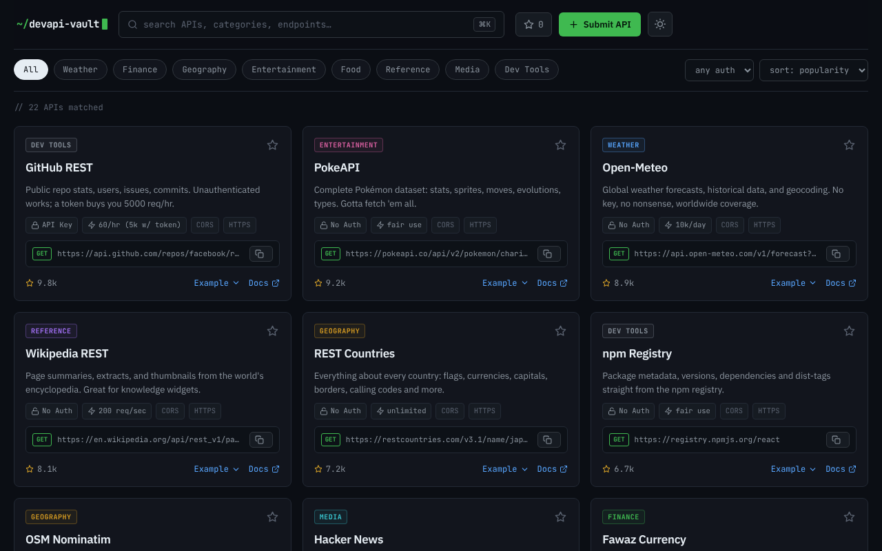Favorite the Fawaz Currency card star
This screenshot has height=551, width=882.
point(849,517)
